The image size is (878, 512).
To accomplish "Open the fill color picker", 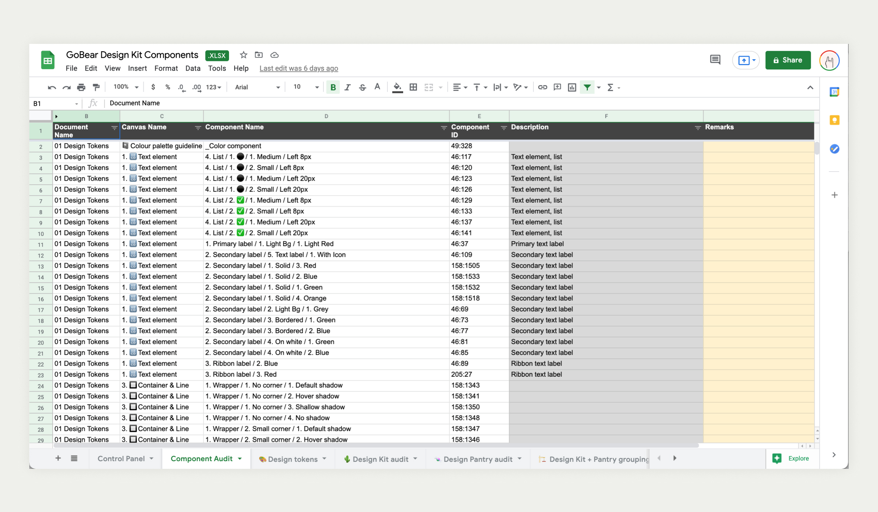I will click(x=397, y=87).
